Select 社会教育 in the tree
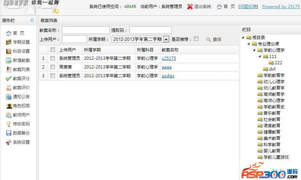301x180 pixels. [272, 120]
